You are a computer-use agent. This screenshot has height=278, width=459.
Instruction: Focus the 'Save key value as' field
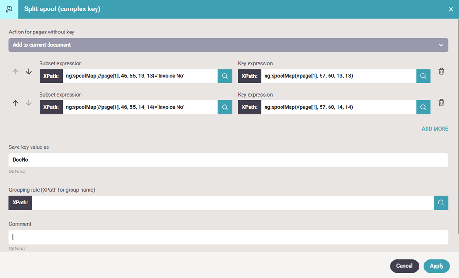228,160
